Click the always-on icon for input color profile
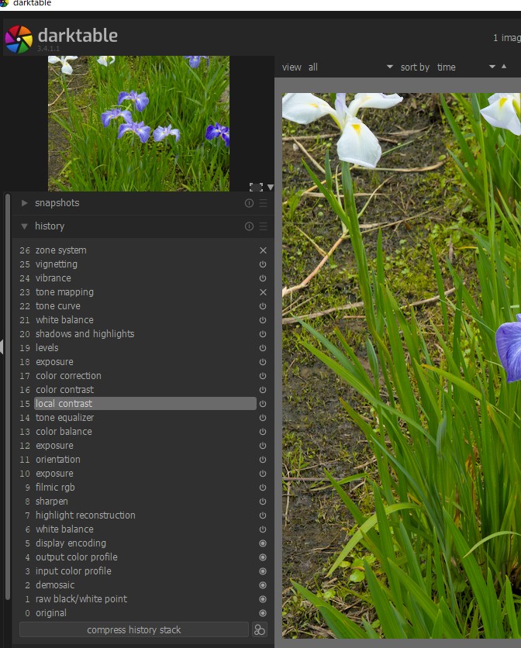The height and width of the screenshot is (648, 521). click(x=263, y=571)
